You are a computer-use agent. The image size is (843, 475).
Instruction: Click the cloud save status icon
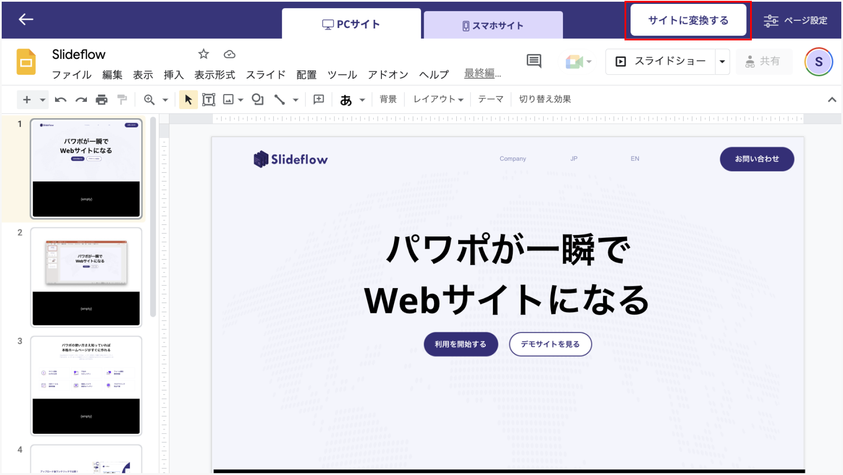pyautogui.click(x=230, y=54)
